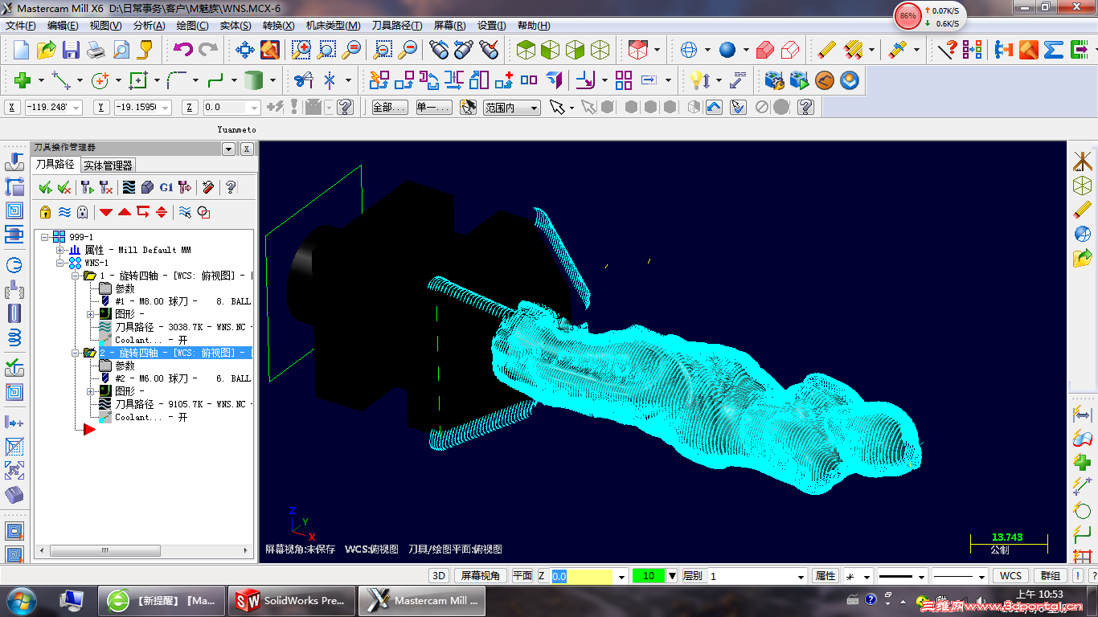The image size is (1098, 617).
Task: Click the print icon
Action: click(96, 50)
